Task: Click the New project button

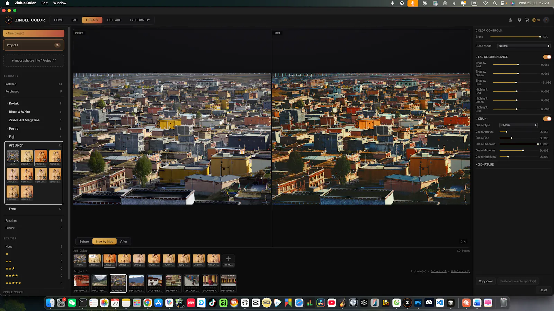Action: (34, 34)
